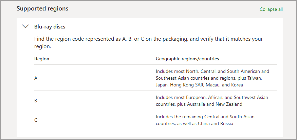Image resolution: width=297 pixels, height=140 pixels.
Task: Click the word 'Taiwan' in region A description
Action: pyautogui.click(x=255, y=78)
